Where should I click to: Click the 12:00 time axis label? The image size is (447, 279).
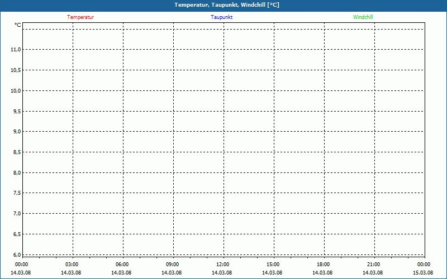click(222, 264)
